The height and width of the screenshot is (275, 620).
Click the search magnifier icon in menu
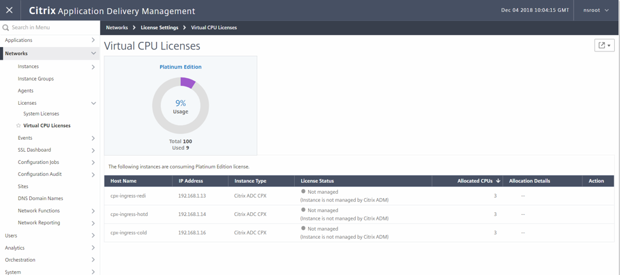(6, 28)
